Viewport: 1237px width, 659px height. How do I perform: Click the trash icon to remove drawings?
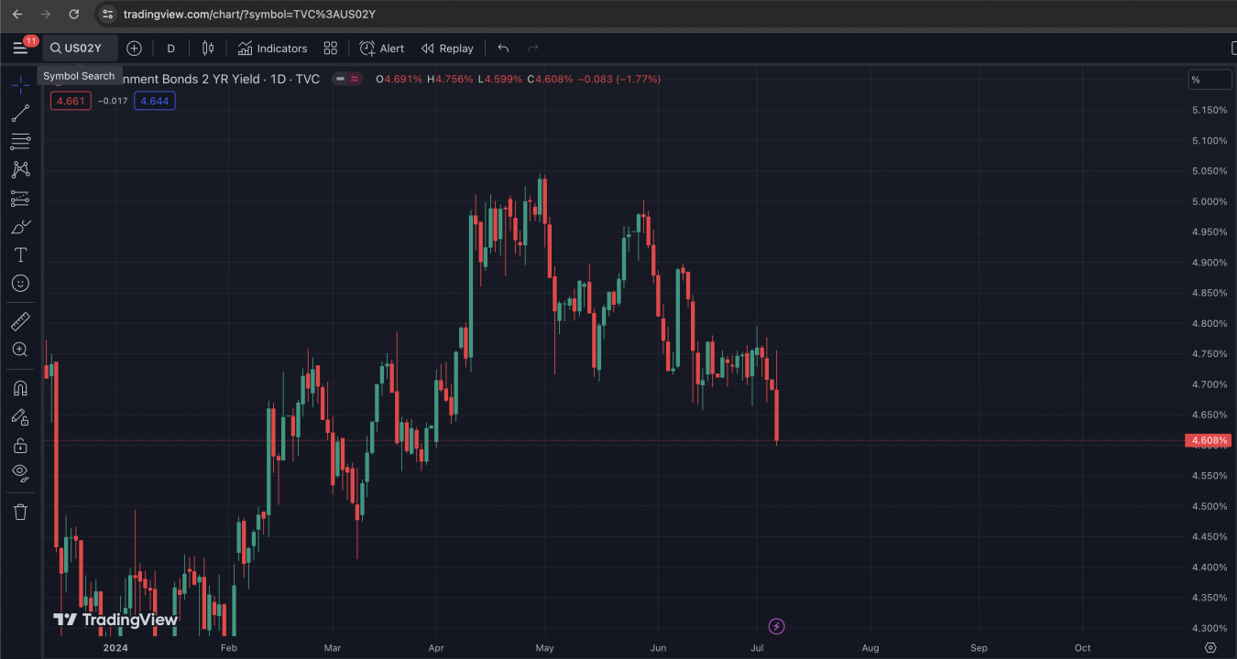coord(20,512)
